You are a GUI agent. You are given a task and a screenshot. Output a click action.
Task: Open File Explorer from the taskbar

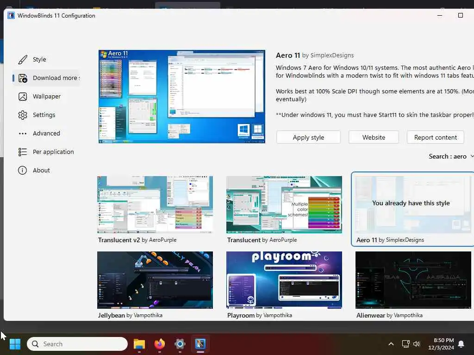tap(139, 344)
